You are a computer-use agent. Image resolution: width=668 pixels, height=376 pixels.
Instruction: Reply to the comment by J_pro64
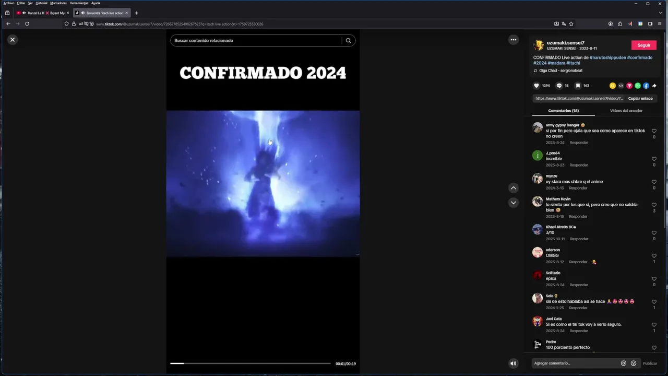tap(579, 165)
